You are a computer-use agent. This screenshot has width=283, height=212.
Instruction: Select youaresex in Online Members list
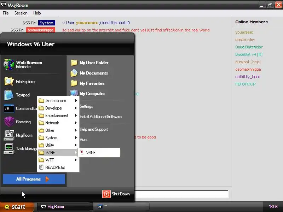tap(244, 32)
